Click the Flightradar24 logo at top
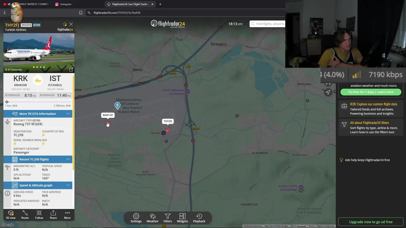406x228 pixels. click(x=168, y=24)
